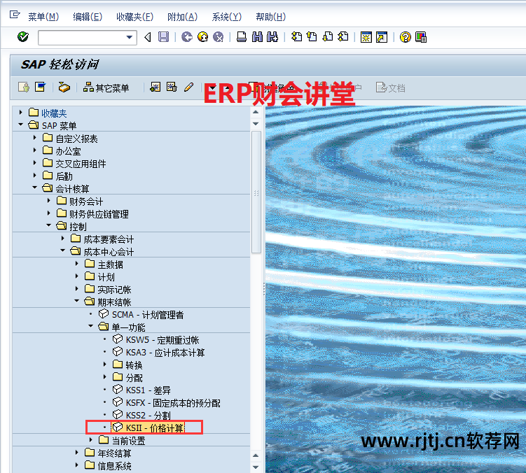The width and height of the screenshot is (526, 473).
Task: Expand the 财务会计 folder
Action: point(48,200)
